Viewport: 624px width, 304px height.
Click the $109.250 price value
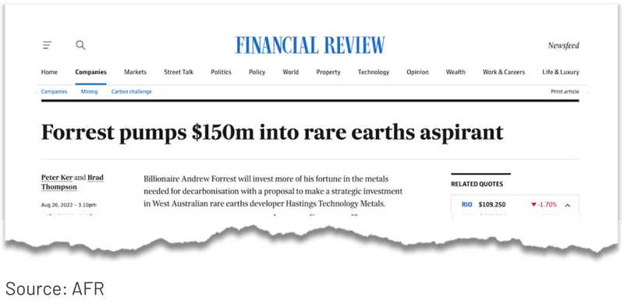(492, 204)
